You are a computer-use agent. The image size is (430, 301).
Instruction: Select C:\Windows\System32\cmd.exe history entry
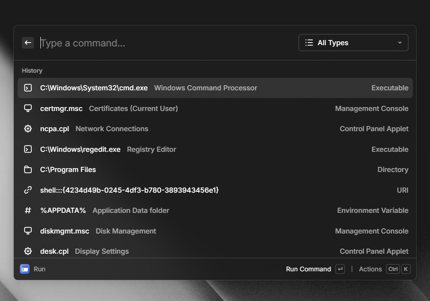click(x=215, y=88)
